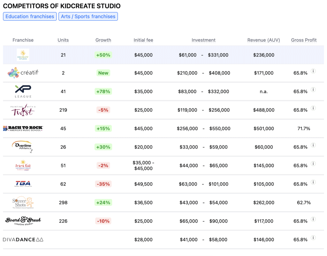Screen dimensions: 327x256
Task: Click the 219 units value
Action: pos(63,110)
